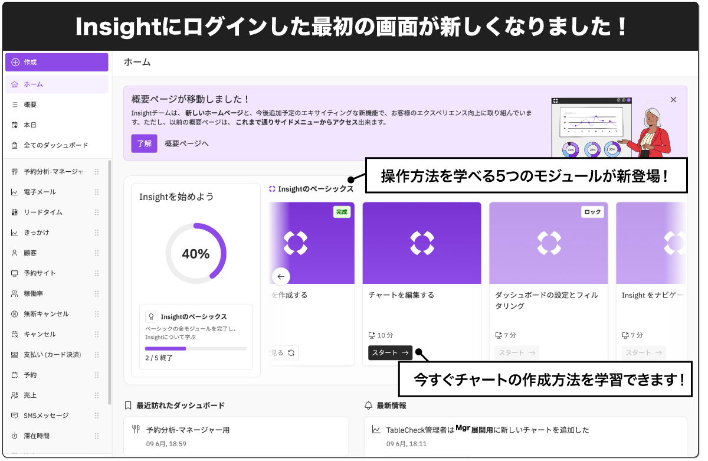This screenshot has height=461, width=708.
Task: Open the 概要 sidebar item
Action: [x=57, y=104]
